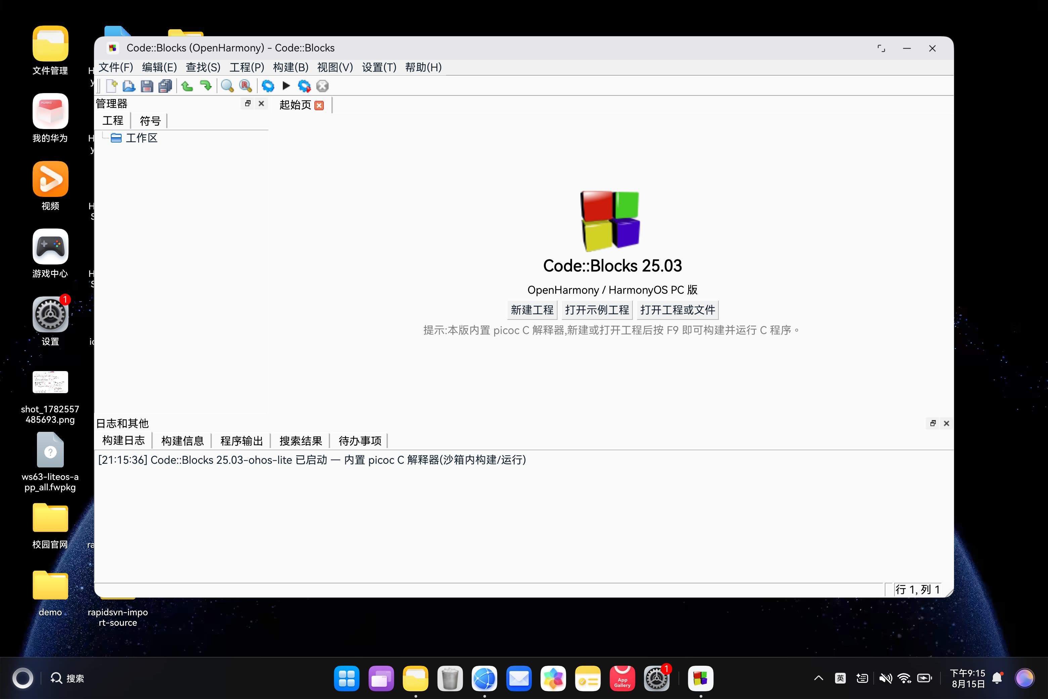Select the 起始页 editor tab
This screenshot has height=699, width=1048.
295,105
